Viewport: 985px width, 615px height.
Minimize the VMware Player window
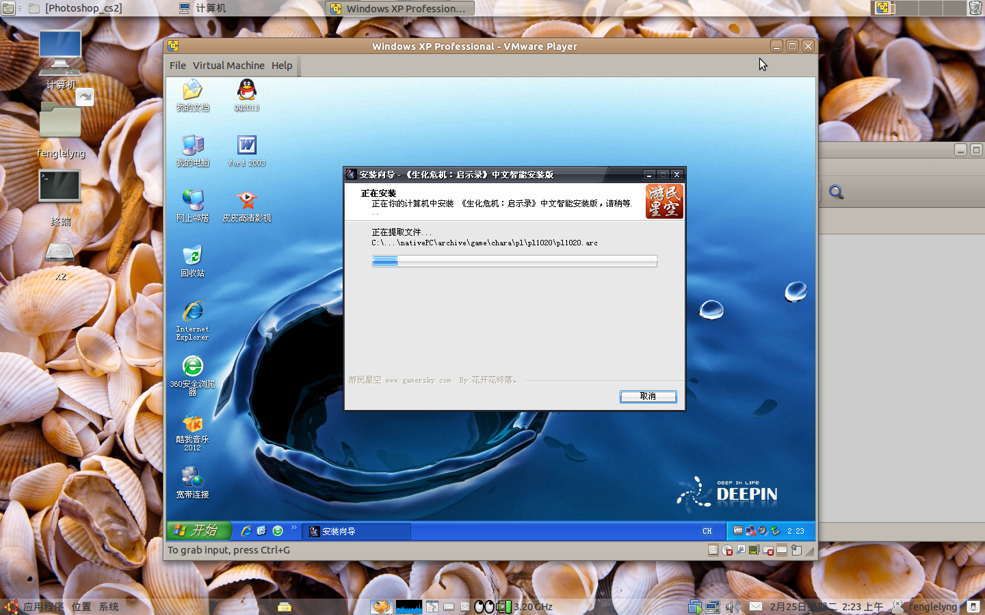tap(776, 46)
